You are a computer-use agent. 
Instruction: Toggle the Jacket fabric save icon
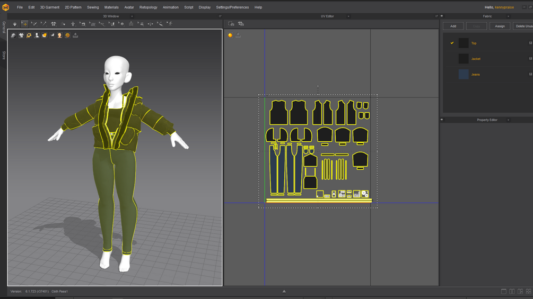pos(530,59)
